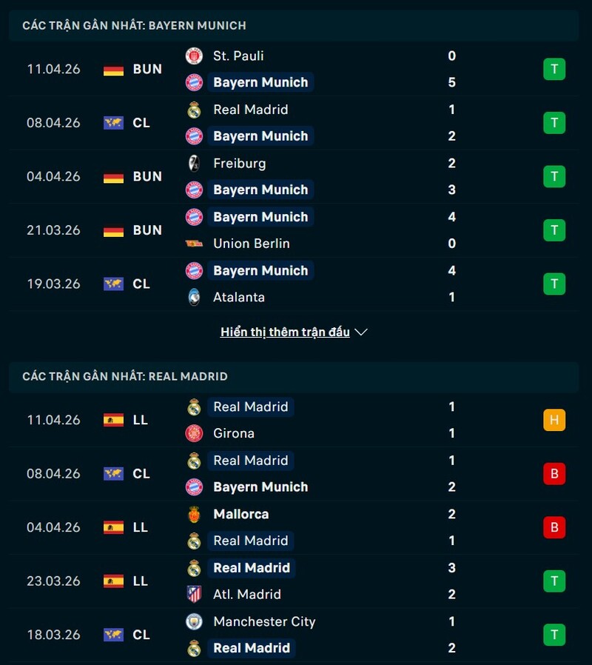The width and height of the screenshot is (592, 665).
Task: Click the CL competition label on 19.03.26
Action: [141, 284]
